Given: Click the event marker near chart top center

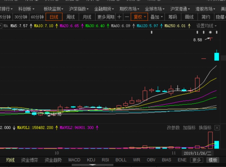Looking at the screenshot, I should [x=151, y=32].
